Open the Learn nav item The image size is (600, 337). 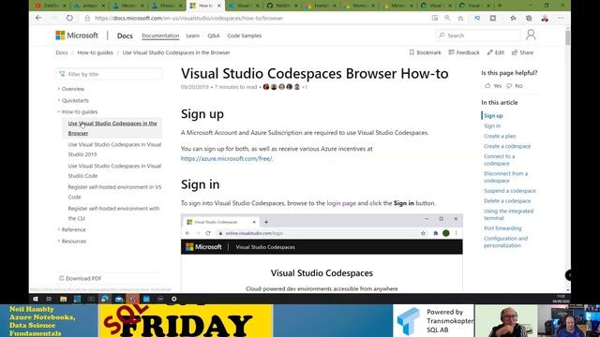[x=193, y=36]
